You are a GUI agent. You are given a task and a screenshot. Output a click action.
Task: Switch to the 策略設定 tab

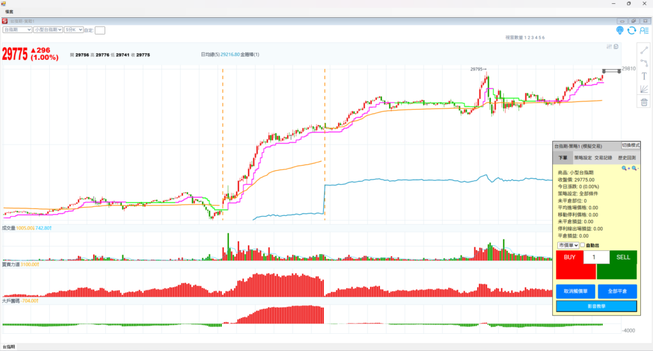(582, 157)
